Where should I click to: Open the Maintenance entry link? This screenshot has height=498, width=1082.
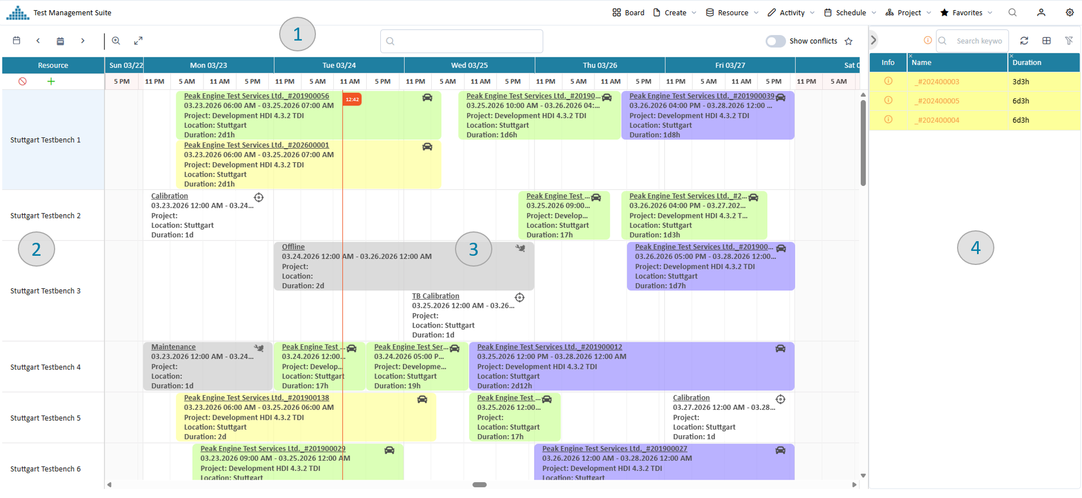coord(174,347)
